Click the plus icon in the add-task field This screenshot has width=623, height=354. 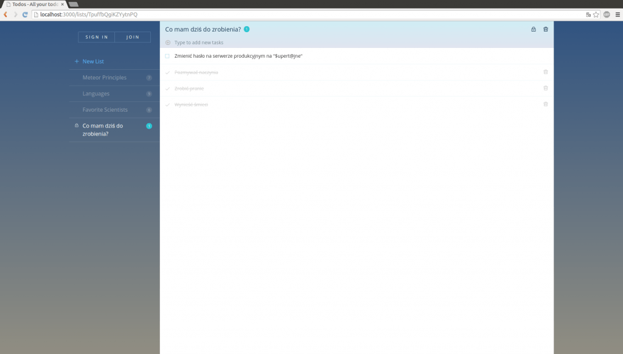pos(167,43)
